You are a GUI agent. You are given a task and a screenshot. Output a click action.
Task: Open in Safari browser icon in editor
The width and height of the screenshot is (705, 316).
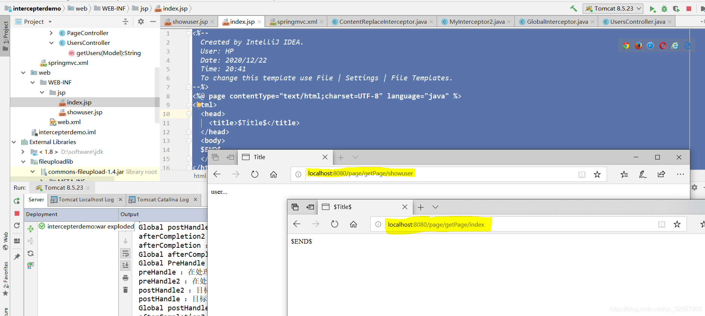[x=650, y=46]
